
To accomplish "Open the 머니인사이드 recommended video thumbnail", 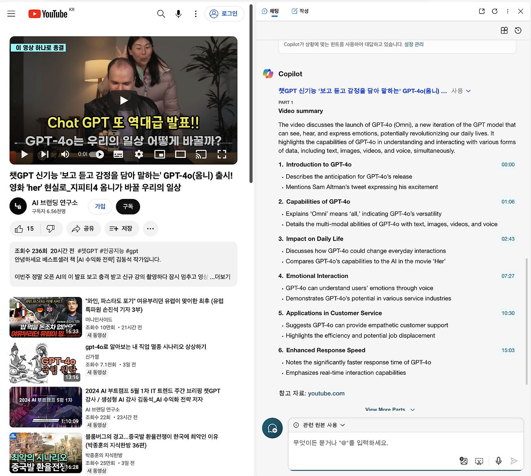I will pos(46,317).
